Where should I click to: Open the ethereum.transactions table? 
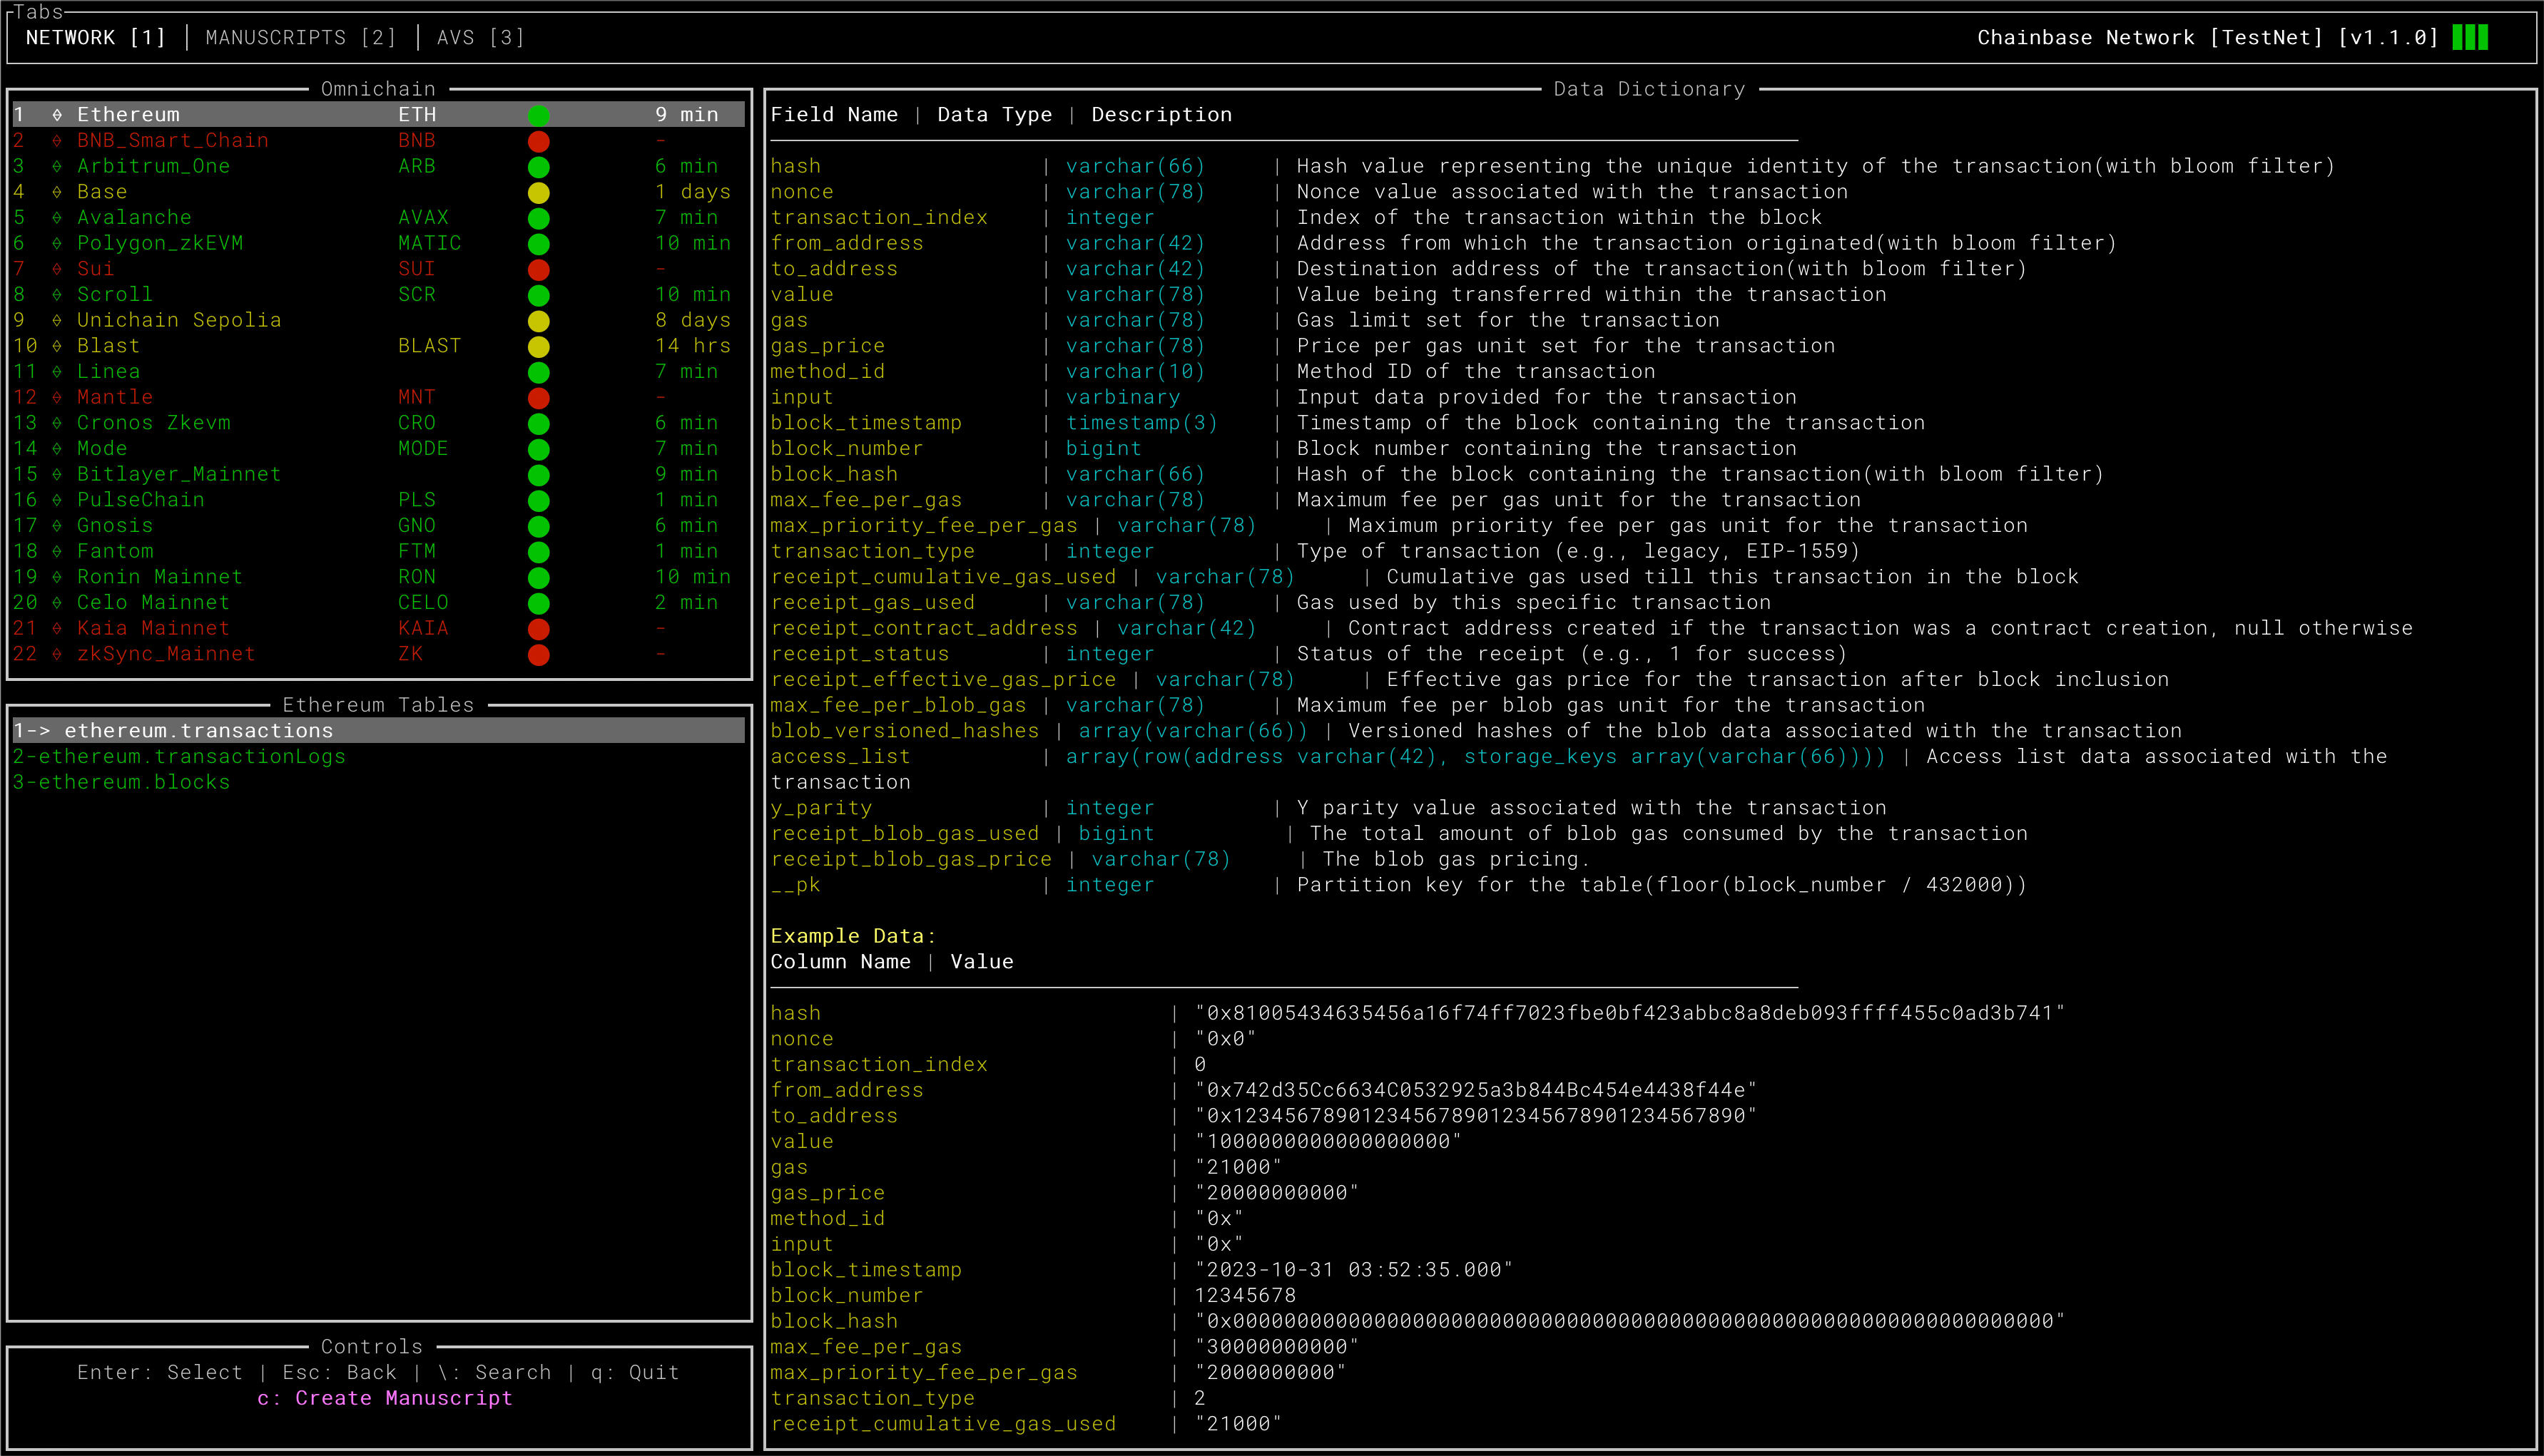pos(378,731)
